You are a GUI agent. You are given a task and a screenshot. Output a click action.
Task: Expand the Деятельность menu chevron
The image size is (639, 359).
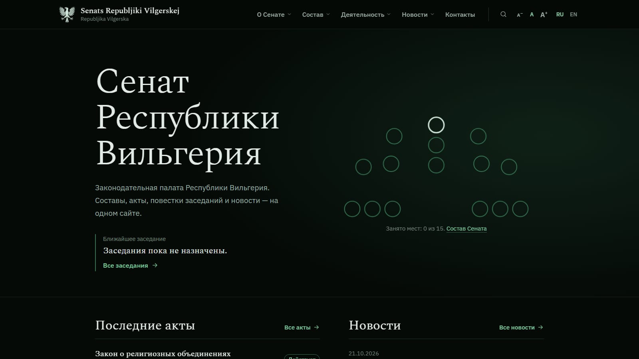click(x=389, y=14)
